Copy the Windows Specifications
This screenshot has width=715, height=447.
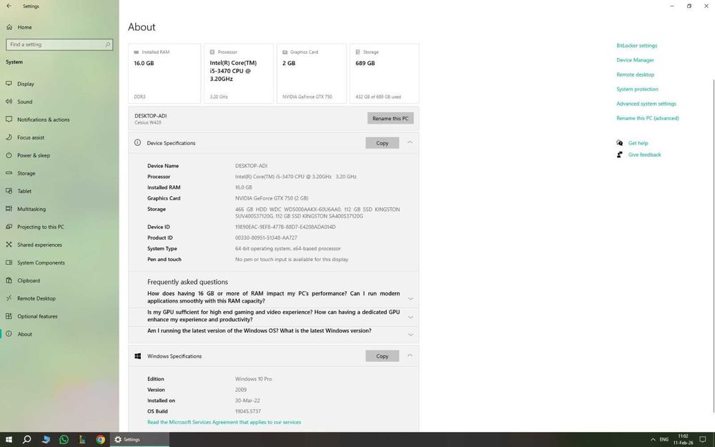click(382, 356)
